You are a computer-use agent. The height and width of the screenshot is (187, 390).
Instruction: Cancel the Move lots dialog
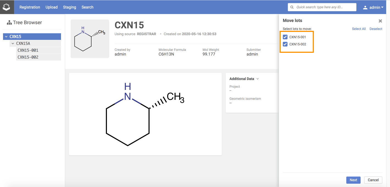[373, 180]
